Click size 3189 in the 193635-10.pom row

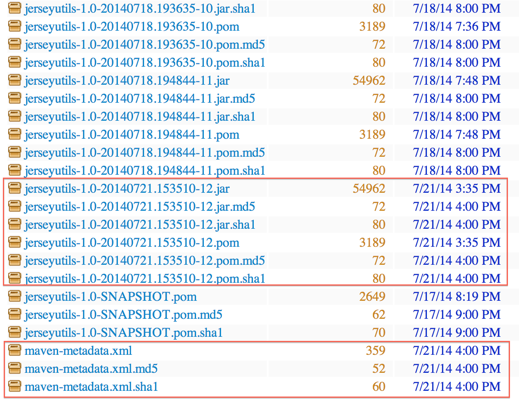(372, 27)
